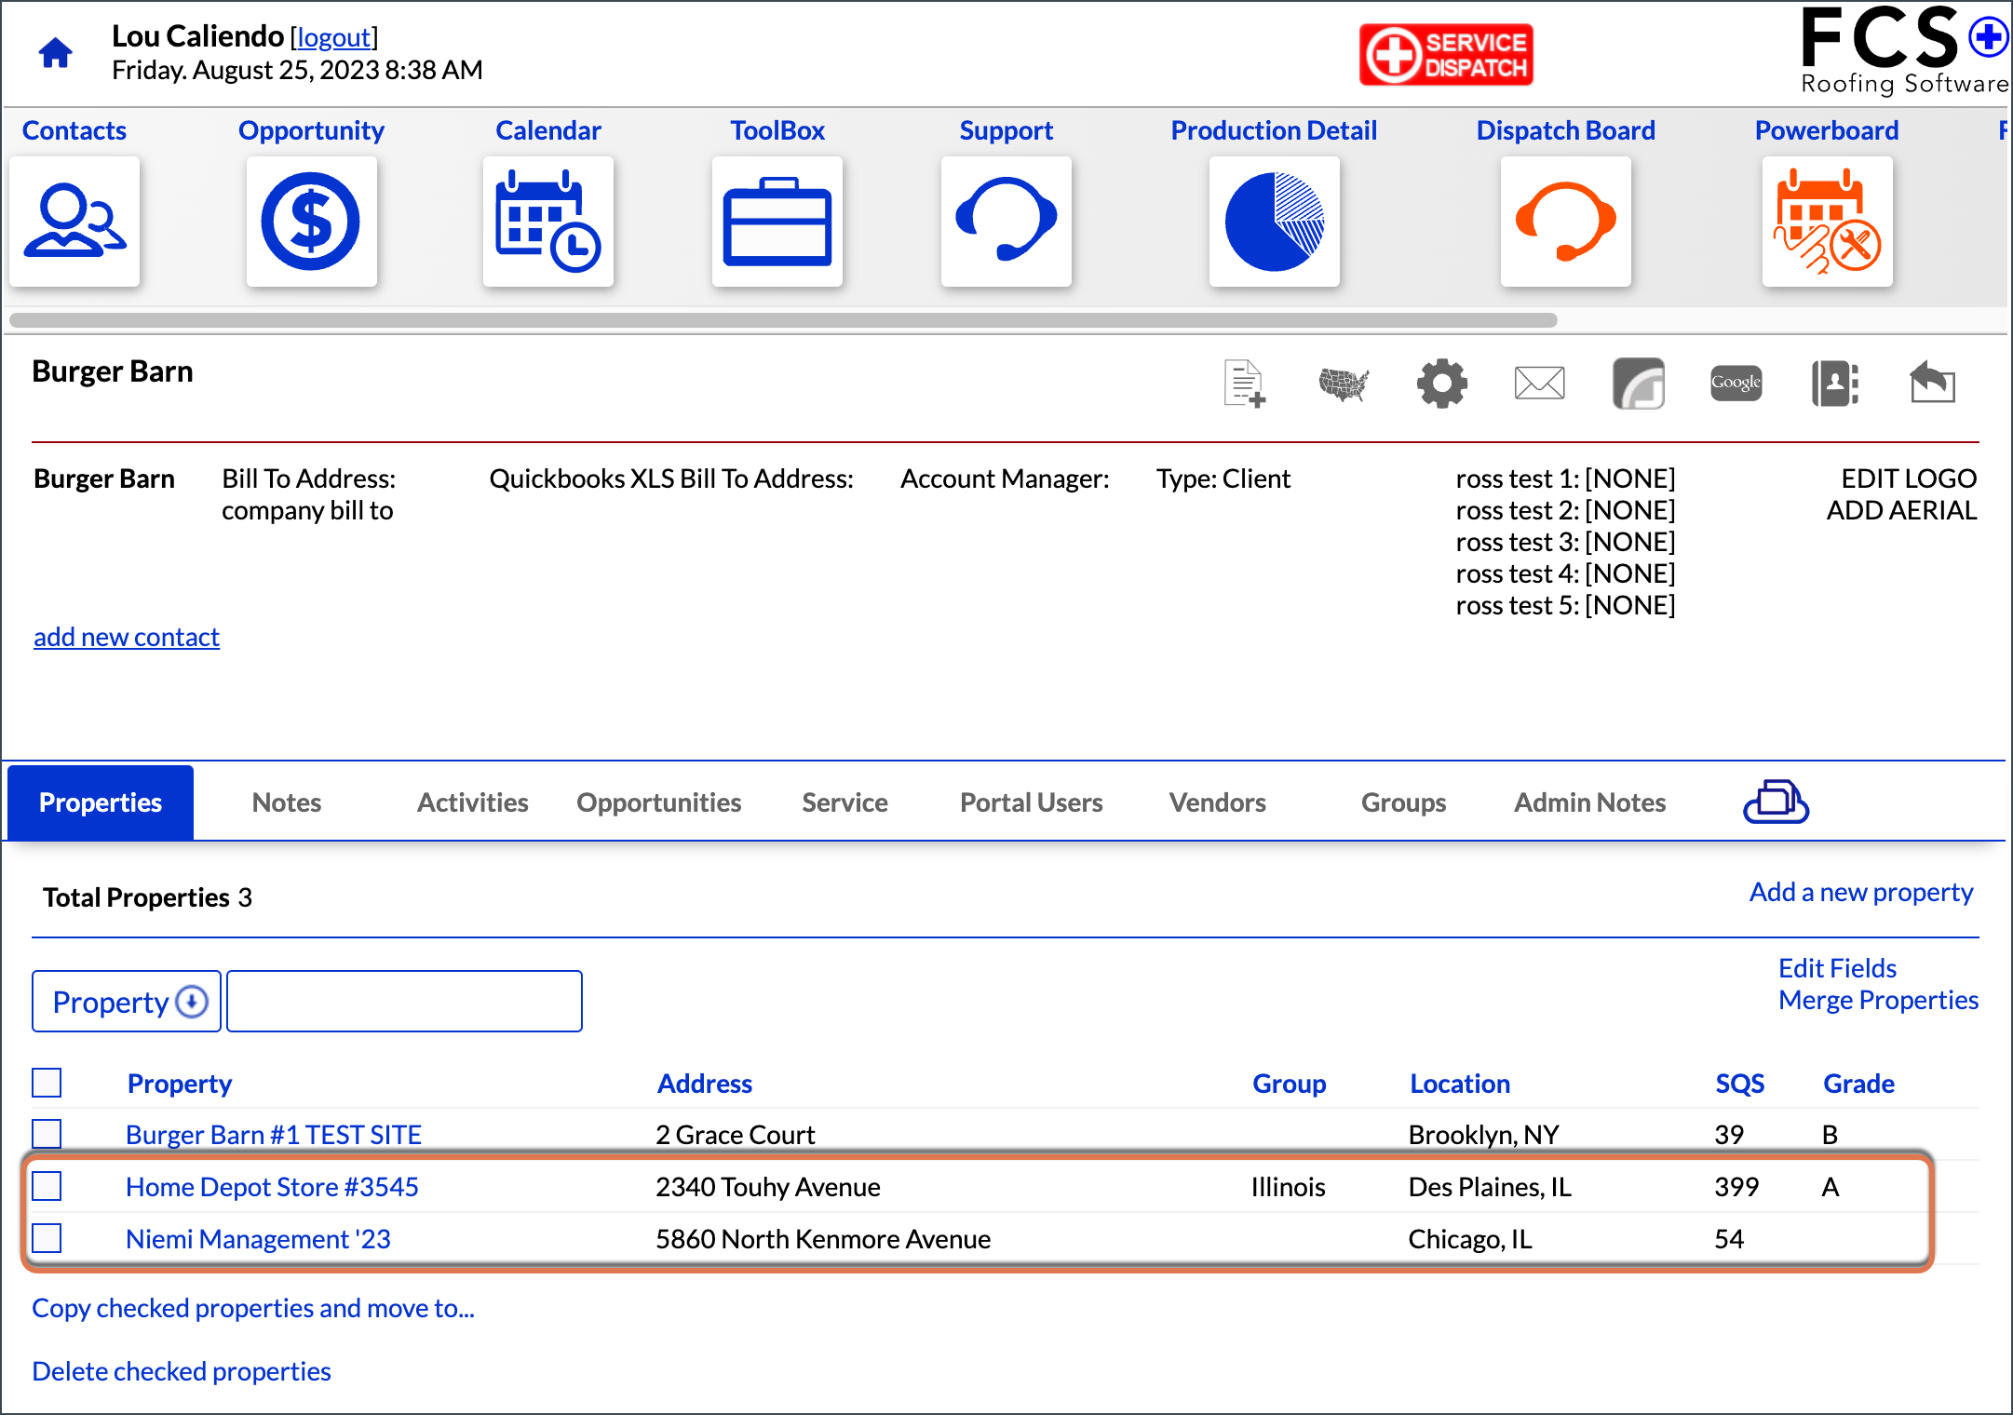Sort by the Address column header
Image resolution: width=2013 pixels, height=1415 pixels.
pos(705,1084)
